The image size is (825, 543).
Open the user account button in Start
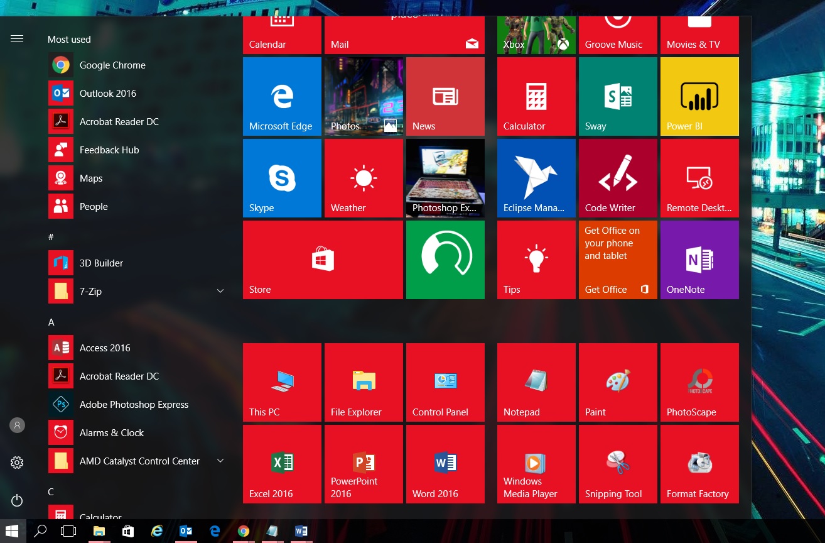(x=17, y=425)
